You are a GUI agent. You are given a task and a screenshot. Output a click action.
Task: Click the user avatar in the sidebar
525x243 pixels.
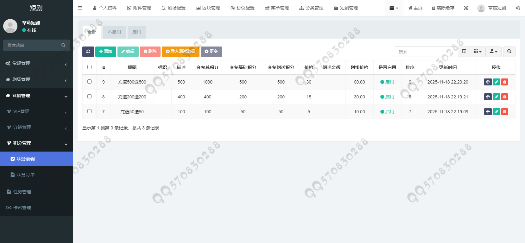pyautogui.click(x=10, y=26)
